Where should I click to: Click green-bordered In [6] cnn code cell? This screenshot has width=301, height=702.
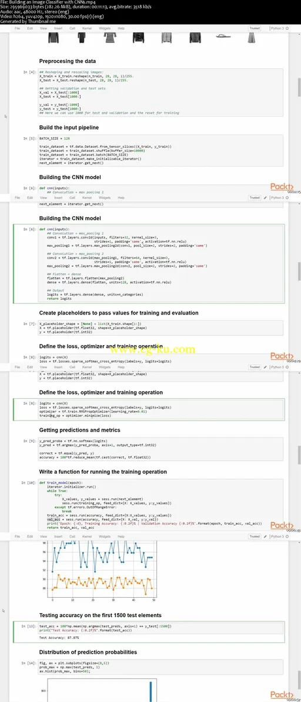click(149, 264)
